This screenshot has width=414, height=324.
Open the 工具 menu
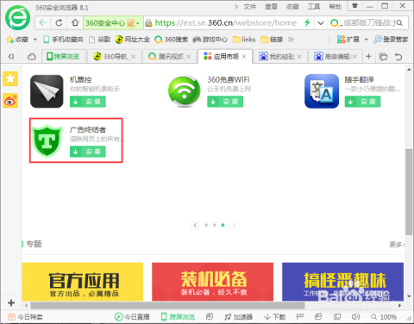click(314, 6)
